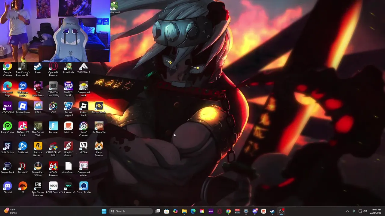Open Opera GX Browser desktop icon
Viewport: 385px width, 216px height.
point(53,69)
